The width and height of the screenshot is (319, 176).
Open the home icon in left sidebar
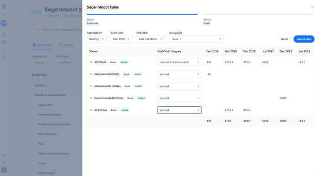pos(4,35)
